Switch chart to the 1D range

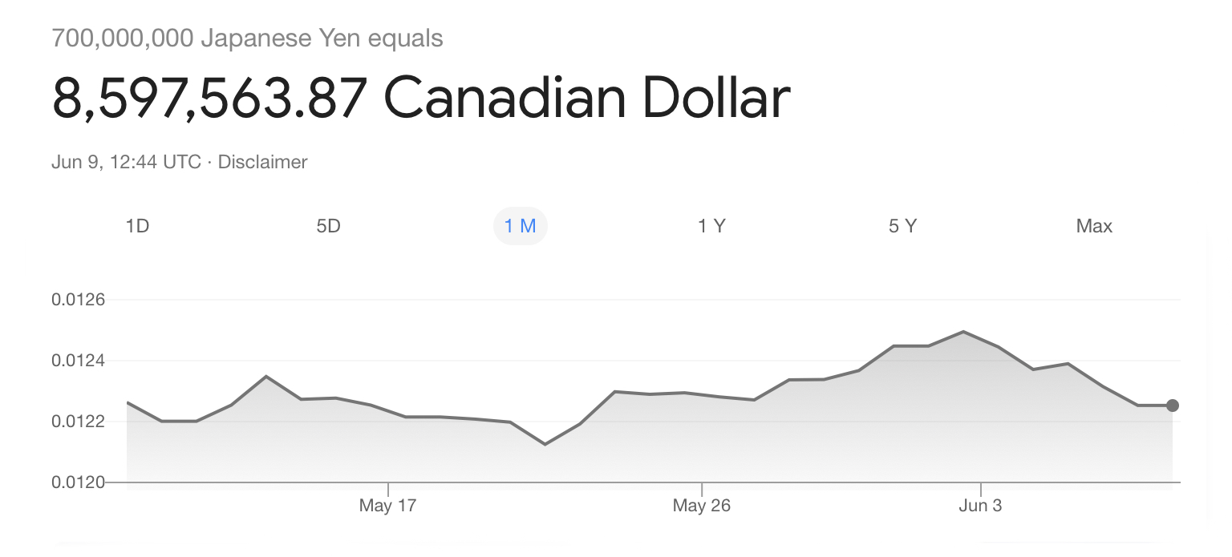point(137,226)
